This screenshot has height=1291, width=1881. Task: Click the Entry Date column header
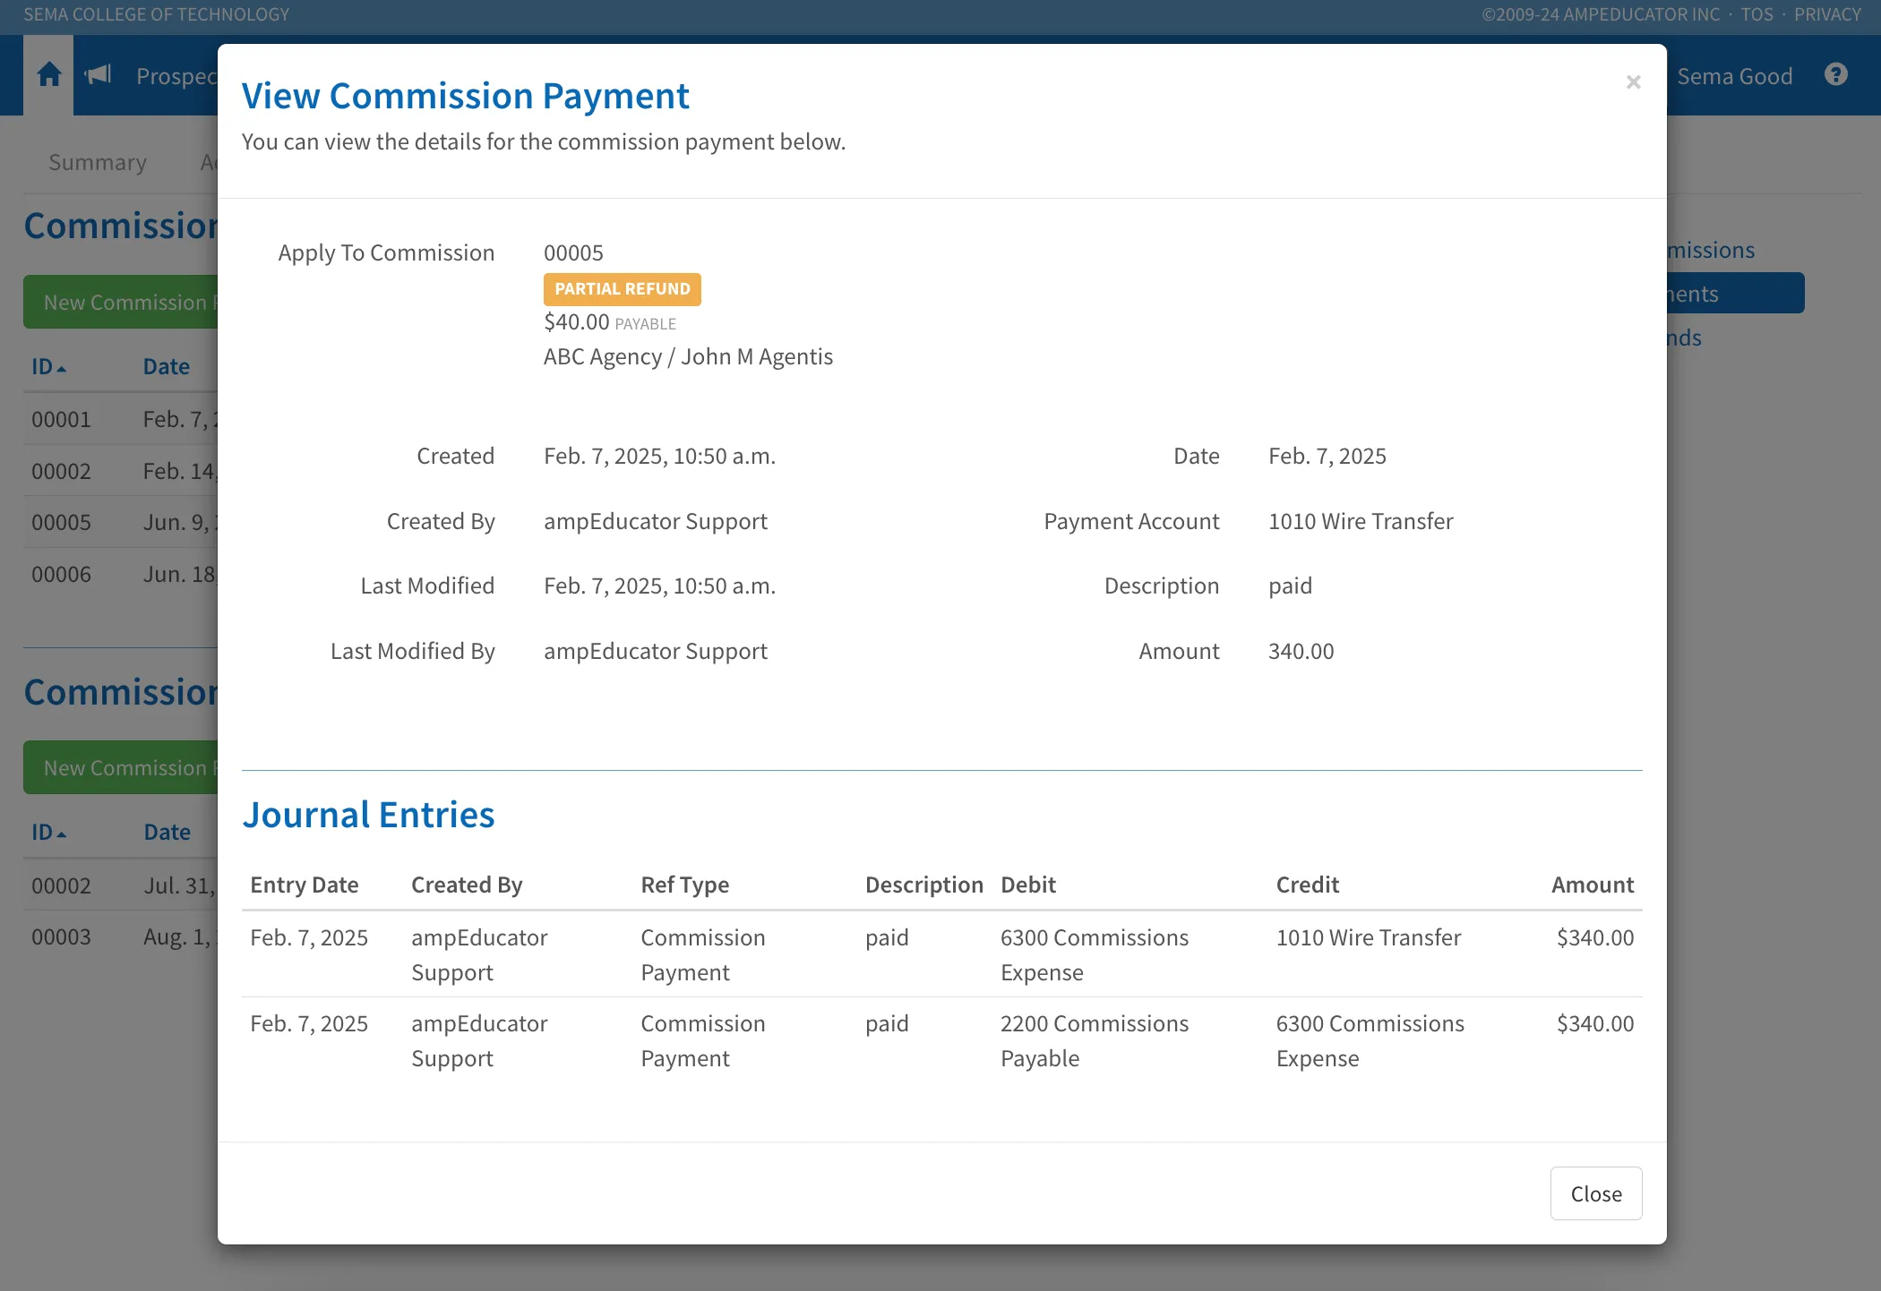(305, 885)
